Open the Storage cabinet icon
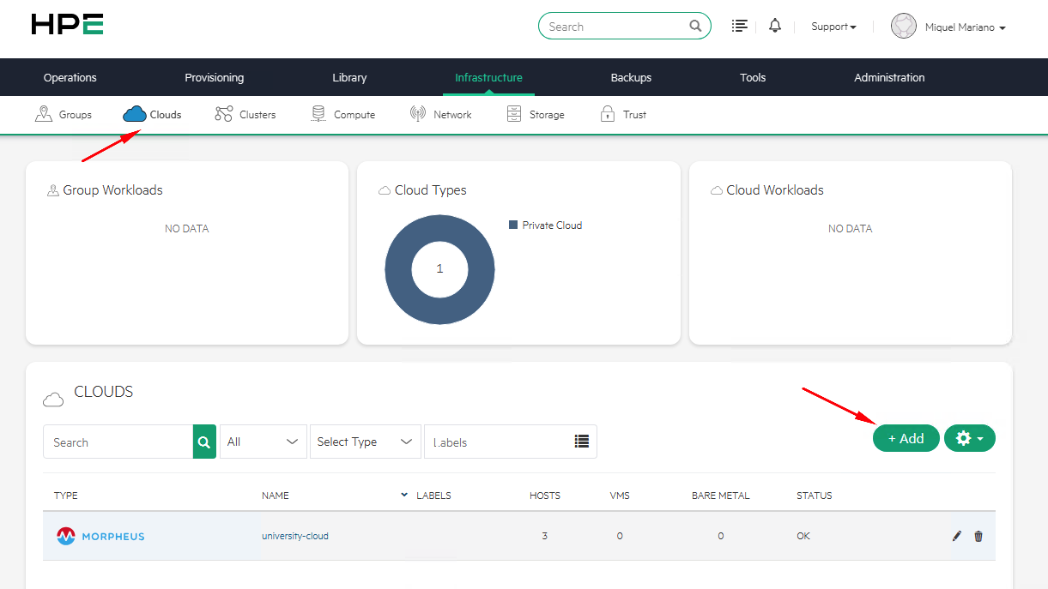The width and height of the screenshot is (1048, 589). pos(514,114)
